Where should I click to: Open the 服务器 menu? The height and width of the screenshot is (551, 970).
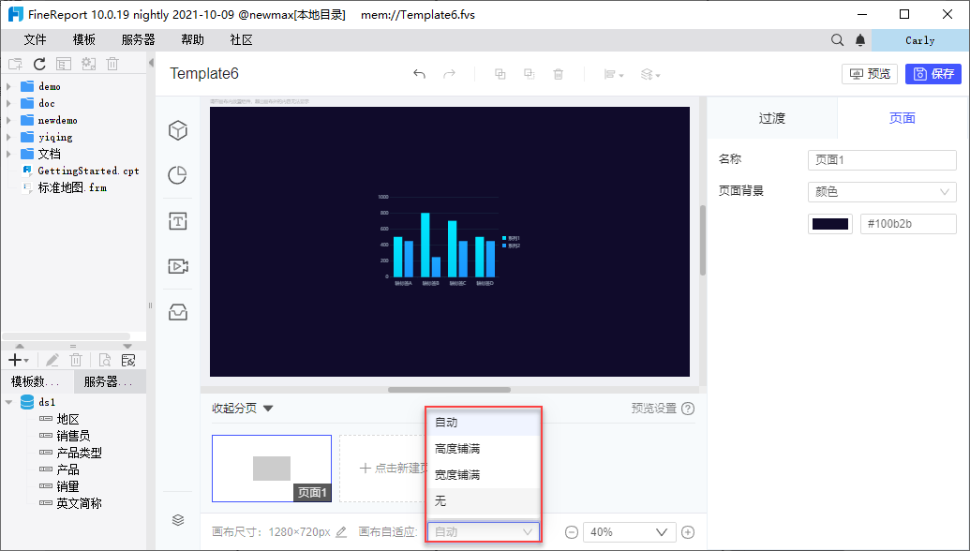138,40
